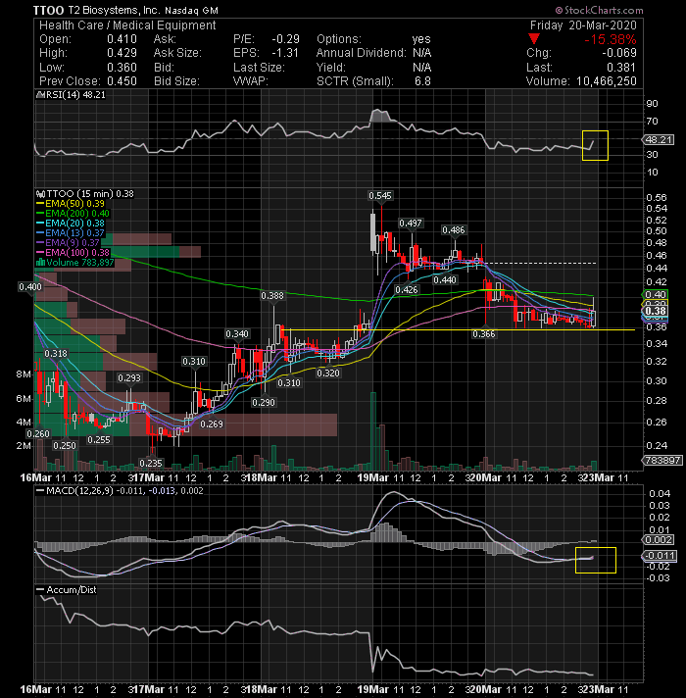Click the High value 0.429
The image size is (686, 698).
coord(122,53)
